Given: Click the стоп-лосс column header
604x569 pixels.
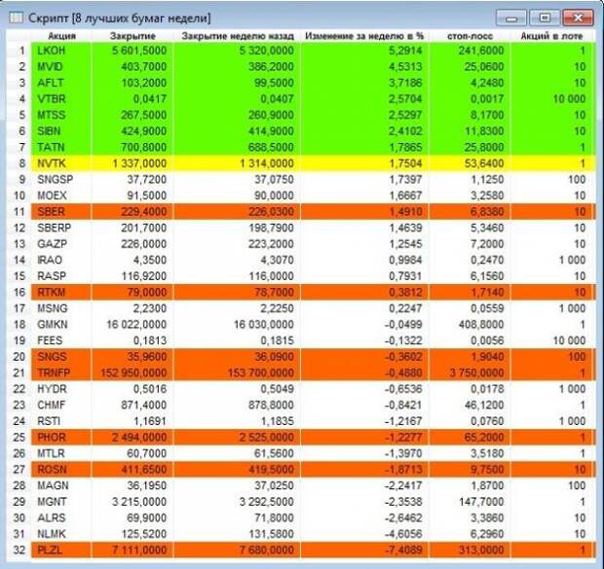Looking at the screenshot, I should pos(470,36).
